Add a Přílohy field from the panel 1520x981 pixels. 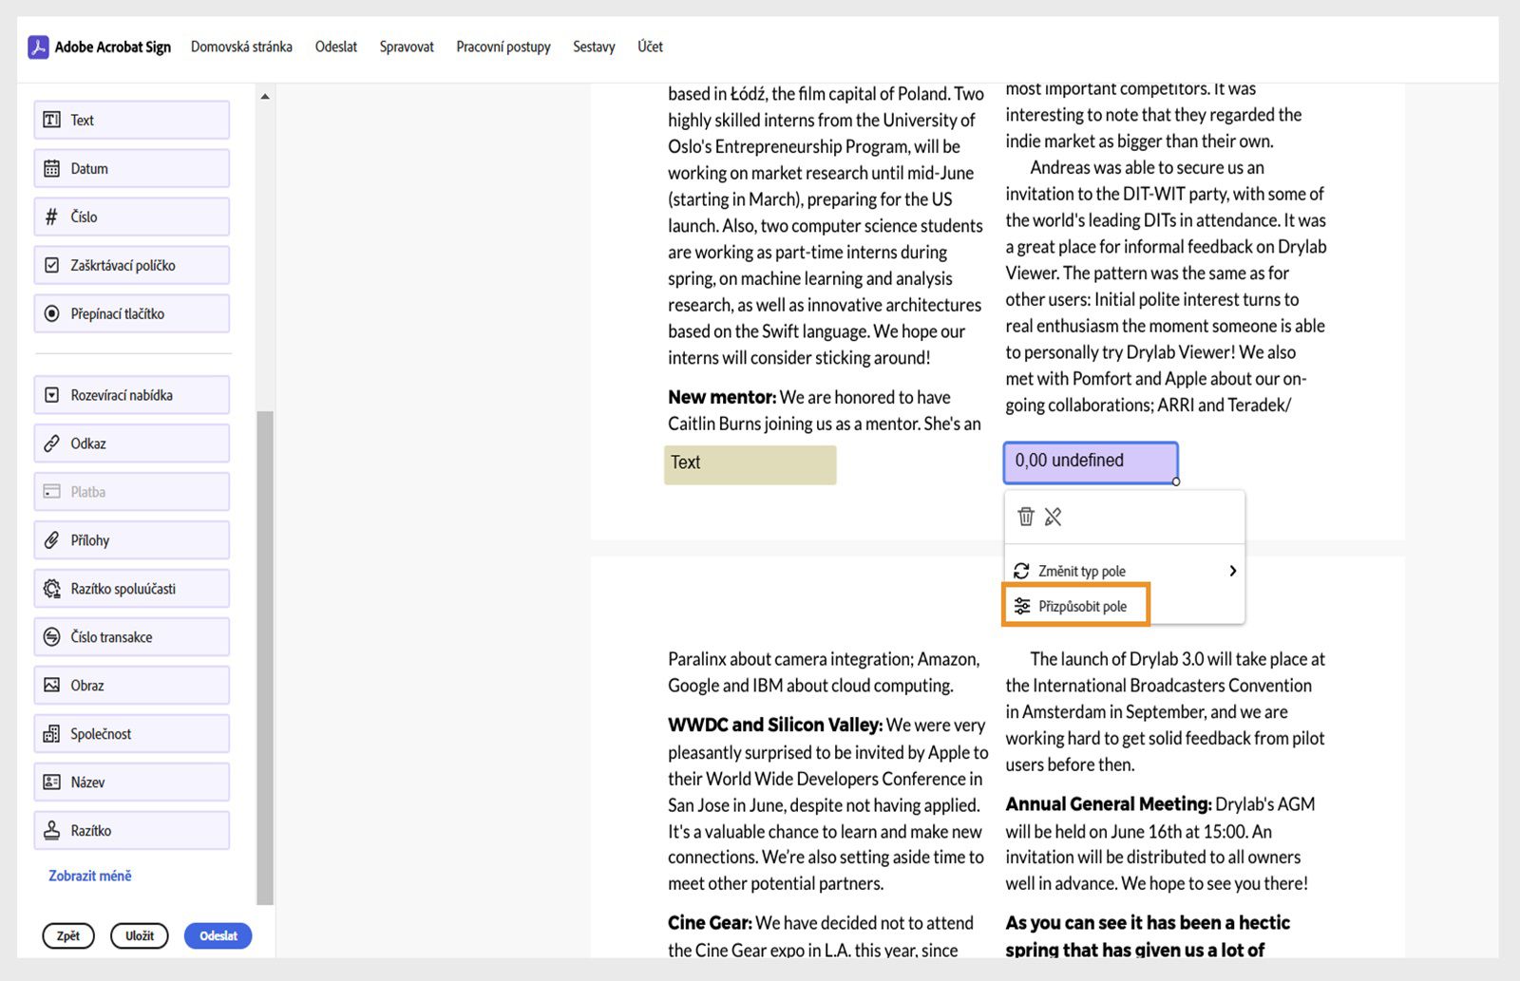tap(132, 540)
